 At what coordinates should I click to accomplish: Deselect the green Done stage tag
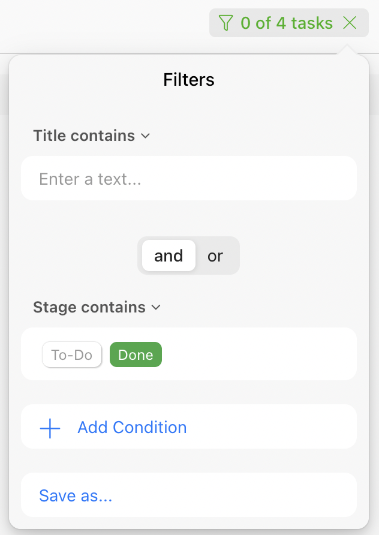tap(136, 355)
